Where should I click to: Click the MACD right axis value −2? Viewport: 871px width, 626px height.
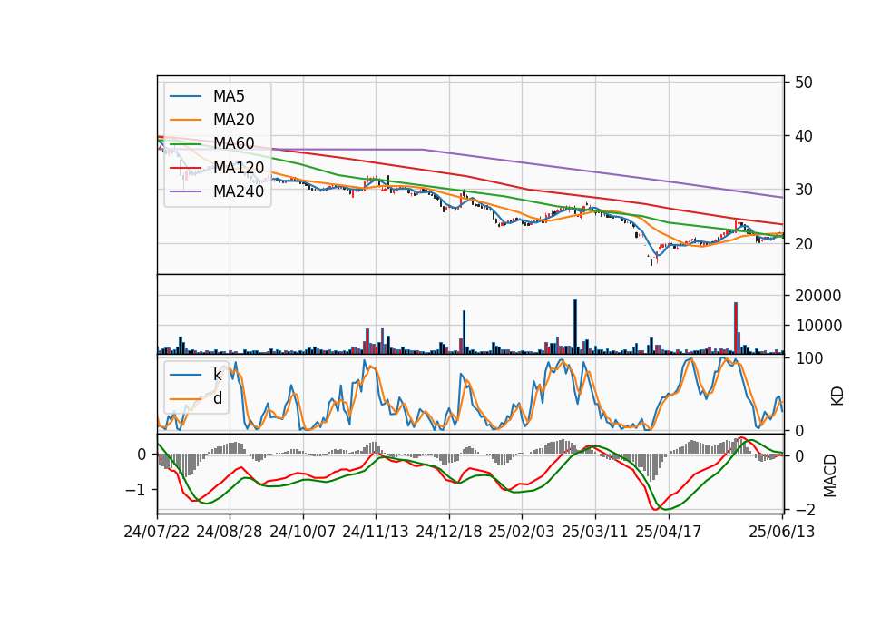pos(805,509)
